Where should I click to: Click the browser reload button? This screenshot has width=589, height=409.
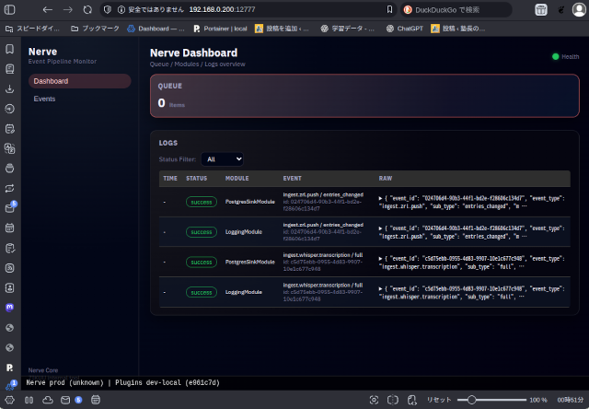pyautogui.click(x=87, y=9)
